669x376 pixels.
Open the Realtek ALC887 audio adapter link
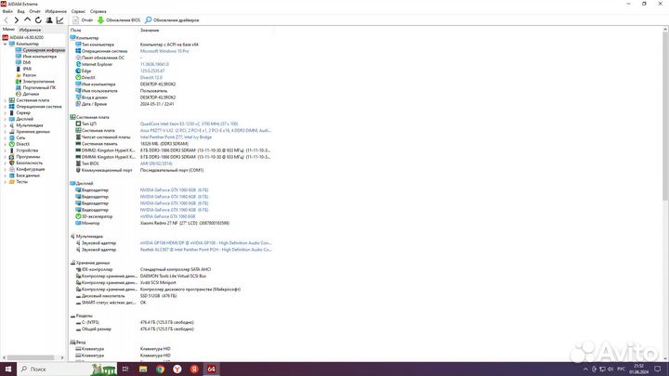pyautogui.click(x=205, y=250)
